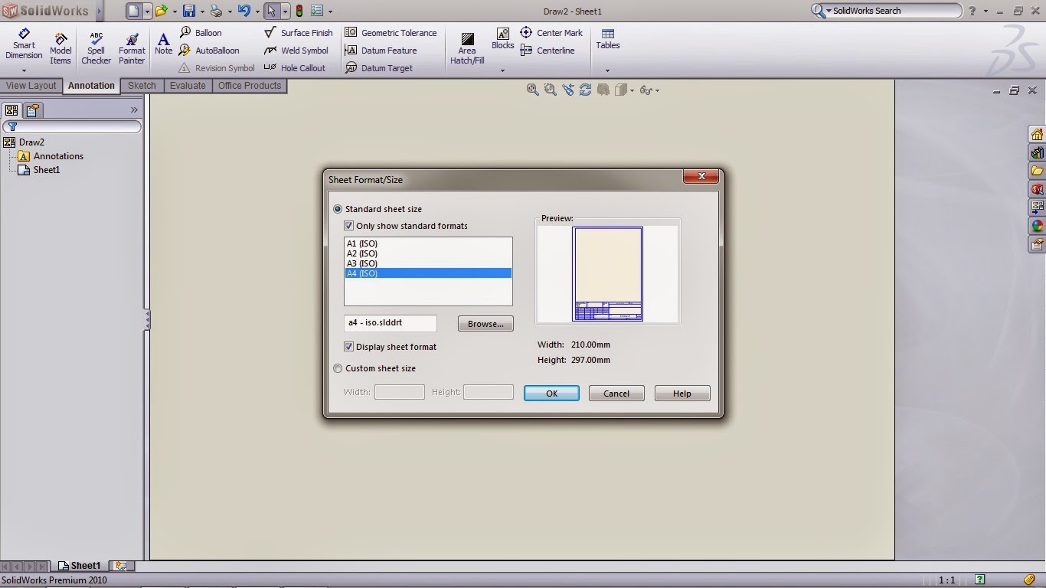This screenshot has width=1046, height=588.
Task: Switch to the Annotation tab
Action: (91, 86)
